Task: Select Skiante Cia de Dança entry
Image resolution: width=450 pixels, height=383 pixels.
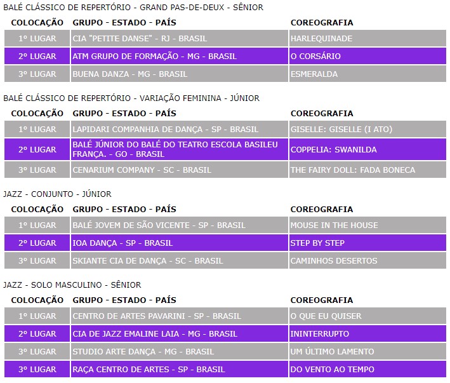Action: point(148,261)
